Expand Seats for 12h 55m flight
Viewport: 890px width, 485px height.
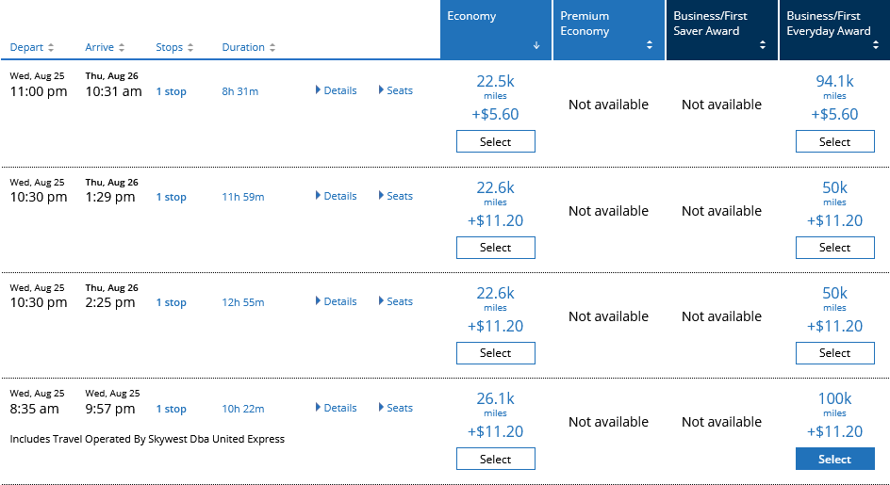[x=396, y=301]
